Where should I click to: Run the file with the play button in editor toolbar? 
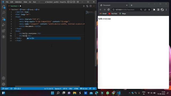[x=84, y=6]
